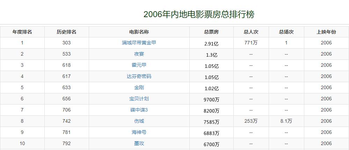Open the 海神号 movie link
This screenshot has width=349, height=150.
(139, 132)
